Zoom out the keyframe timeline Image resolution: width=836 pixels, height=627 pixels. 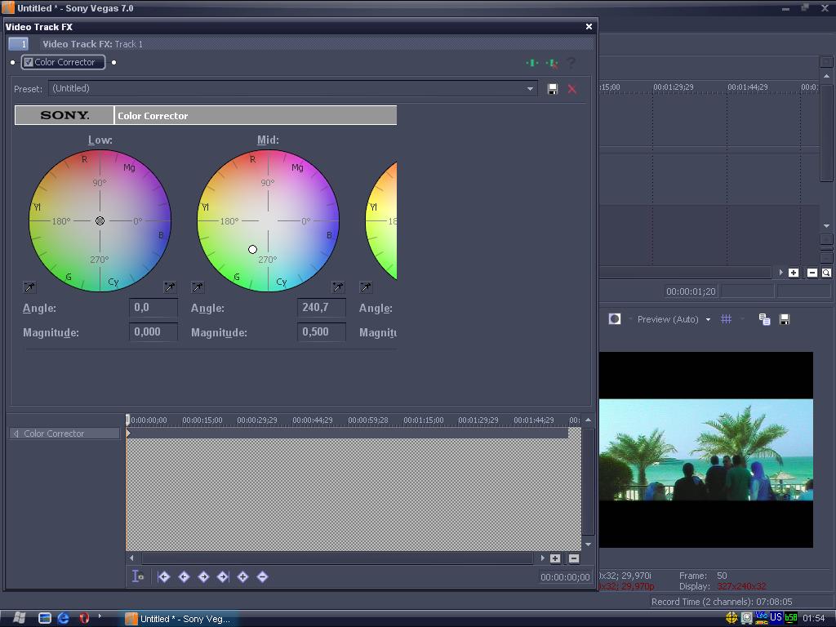[574, 558]
